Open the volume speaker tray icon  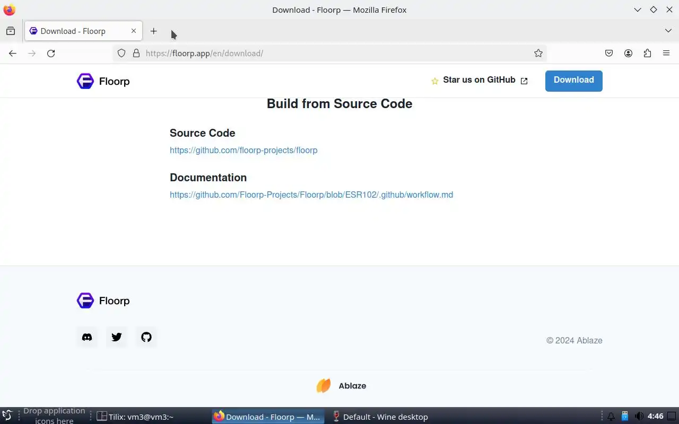coord(639,416)
